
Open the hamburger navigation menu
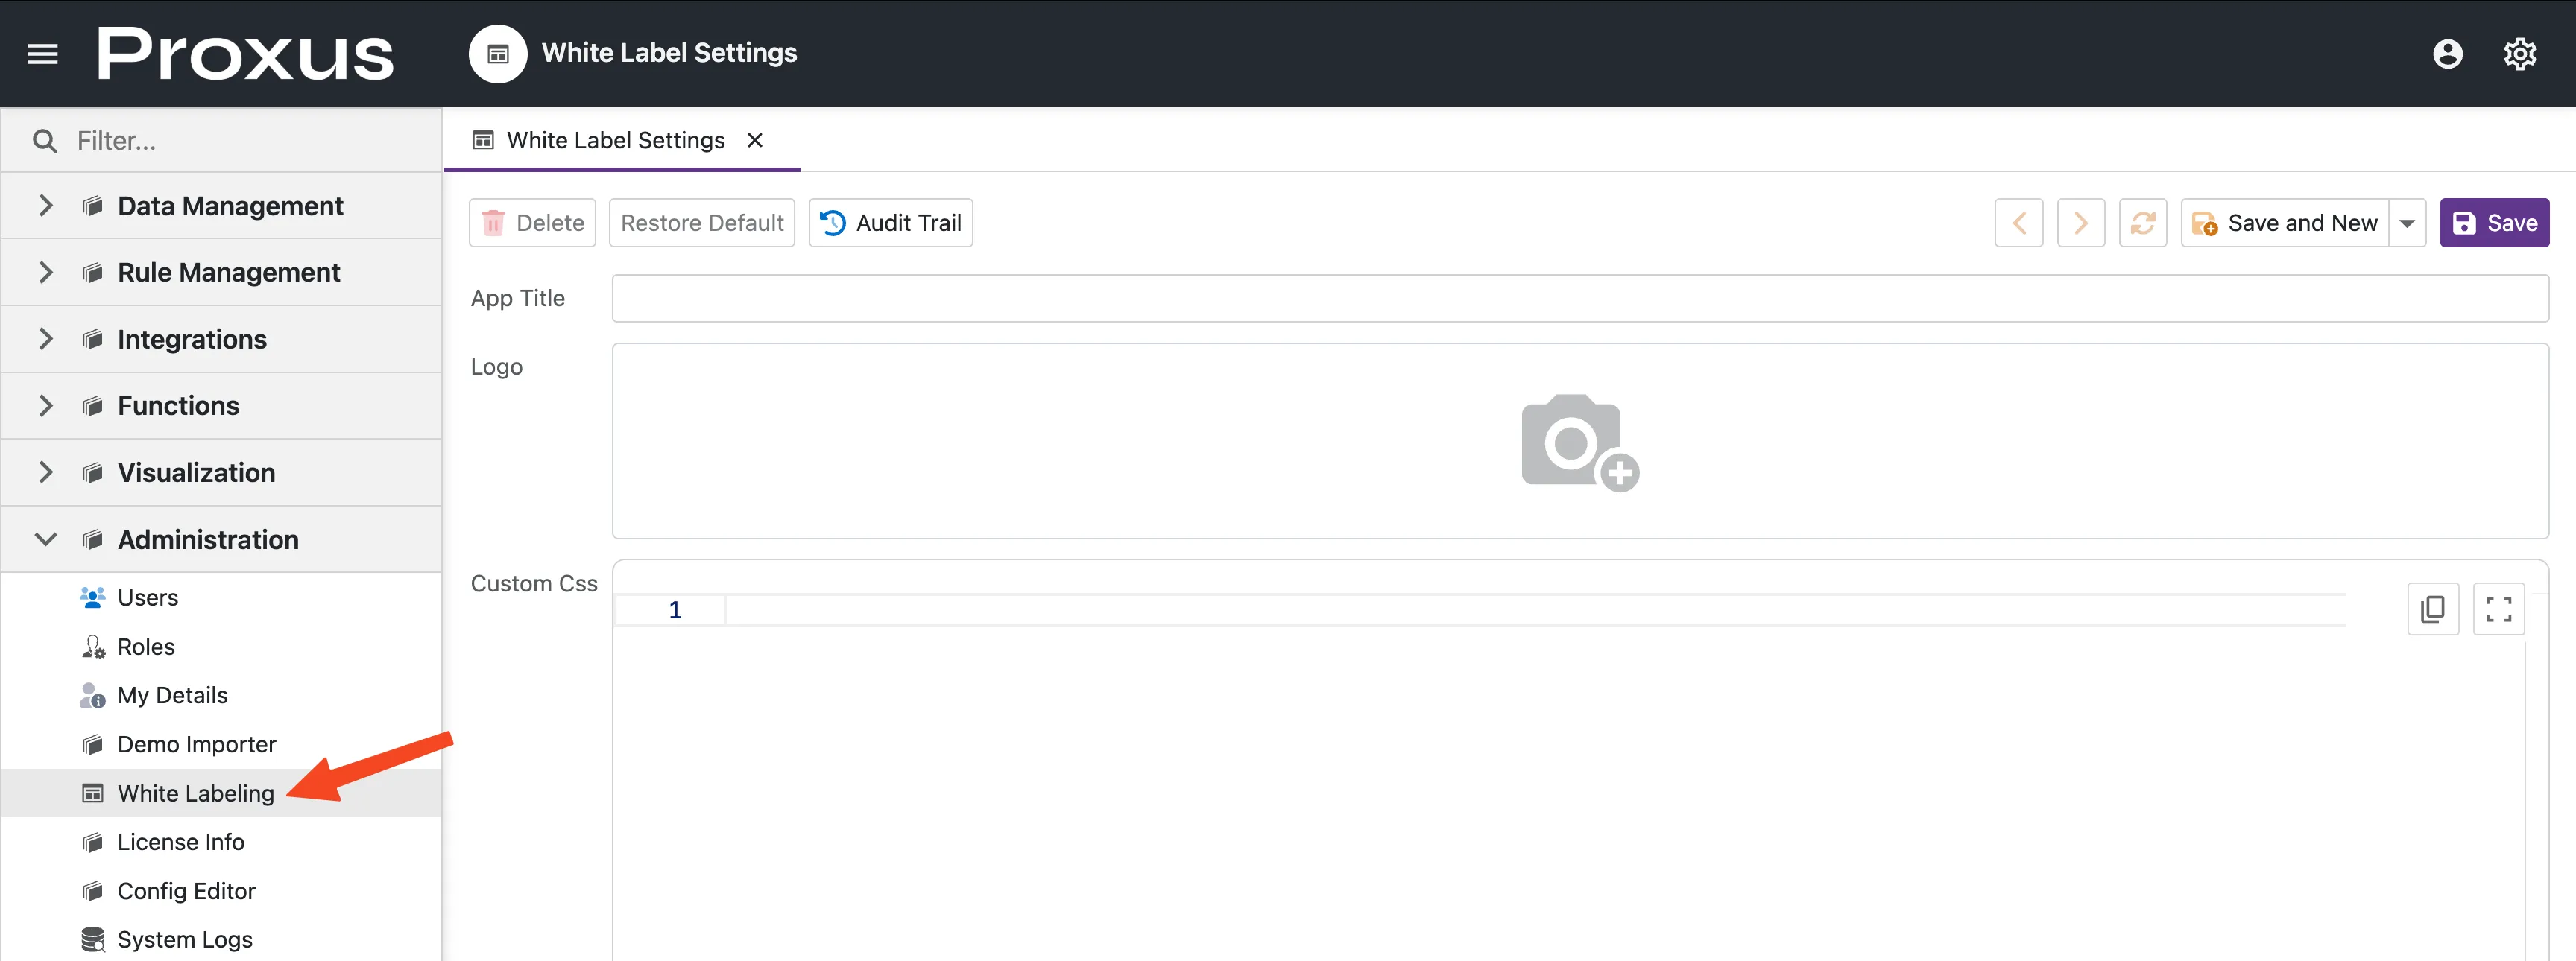[42, 54]
